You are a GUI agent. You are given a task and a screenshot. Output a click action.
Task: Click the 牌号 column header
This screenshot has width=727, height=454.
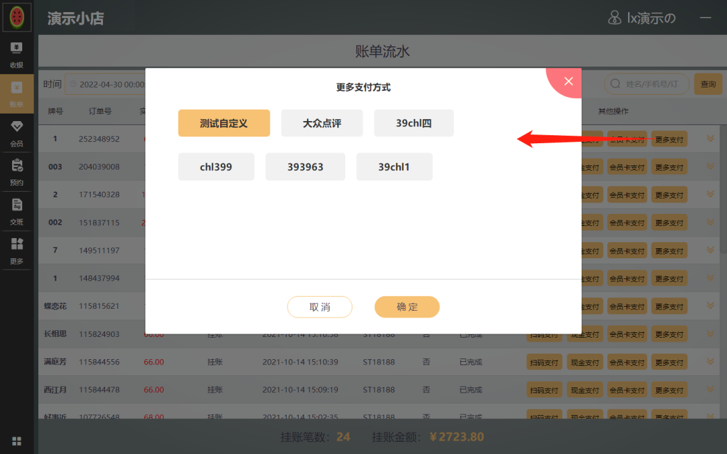click(55, 111)
